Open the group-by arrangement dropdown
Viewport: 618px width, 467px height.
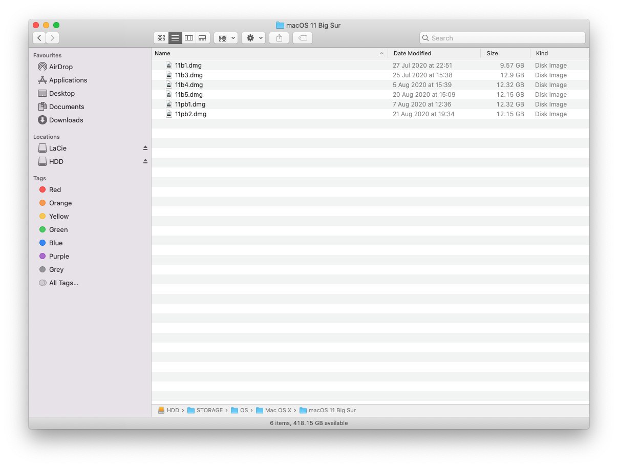226,38
